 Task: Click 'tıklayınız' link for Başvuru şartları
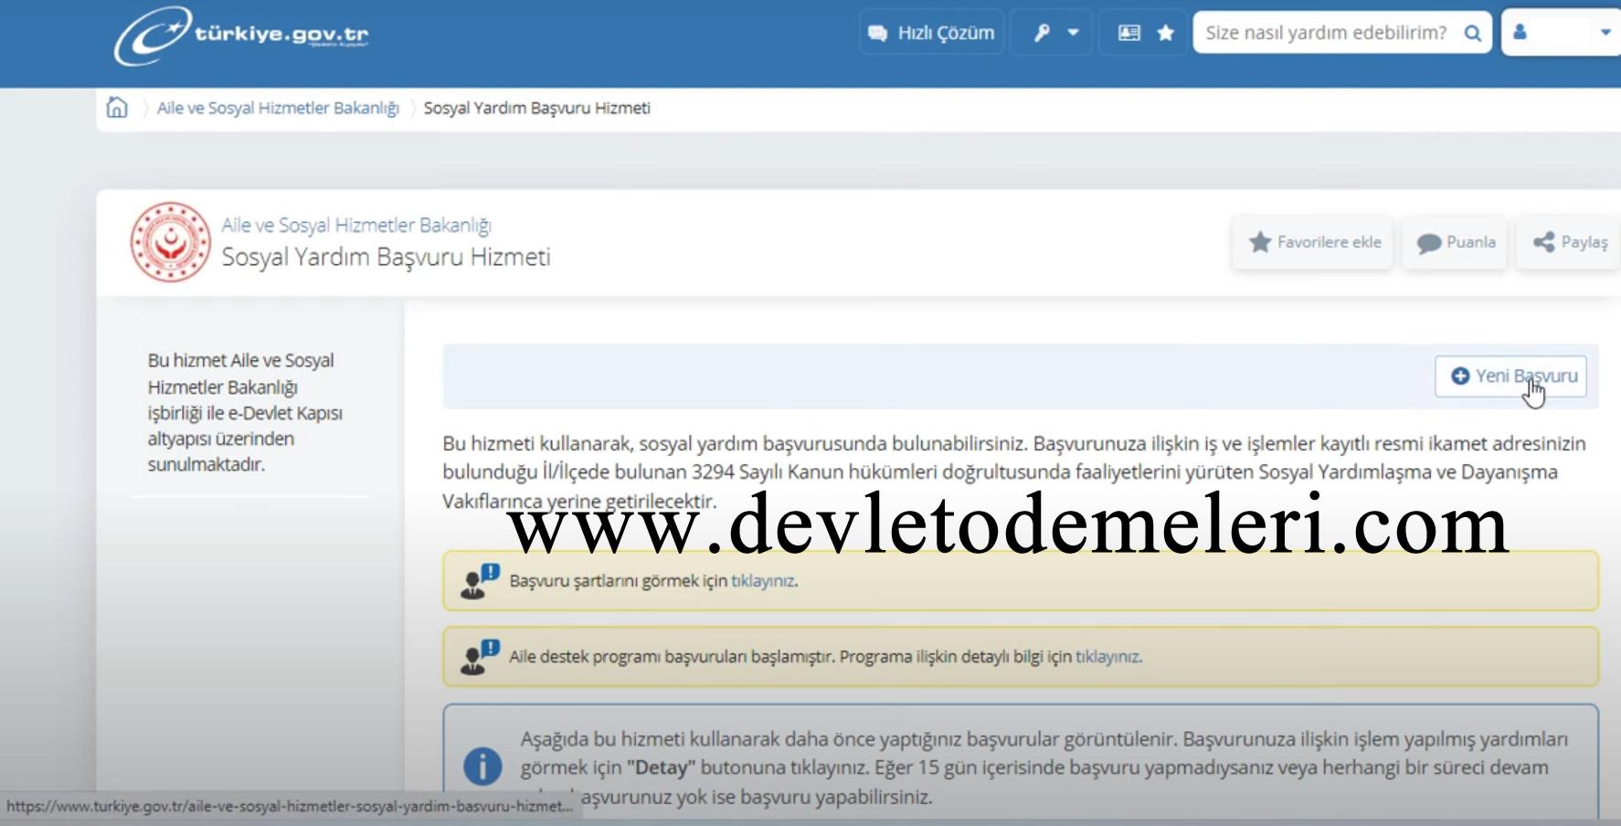763,581
